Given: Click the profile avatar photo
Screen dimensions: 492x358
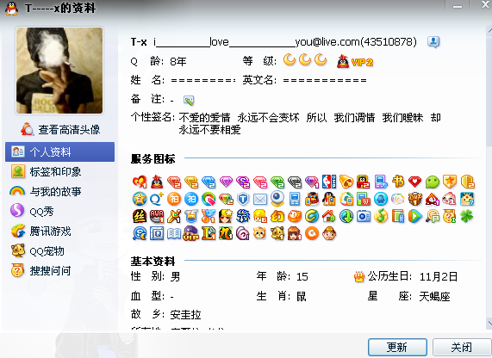Looking at the screenshot, I should click(59, 71).
